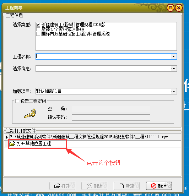Open the 选择信息 ellipsis browse button

173,69
